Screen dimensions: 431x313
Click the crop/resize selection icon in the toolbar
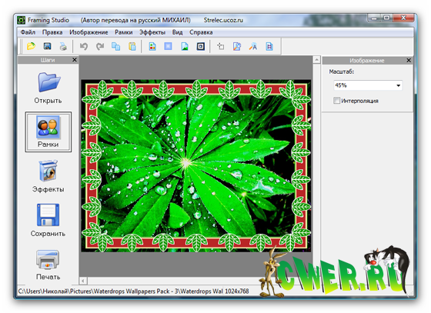point(221,46)
